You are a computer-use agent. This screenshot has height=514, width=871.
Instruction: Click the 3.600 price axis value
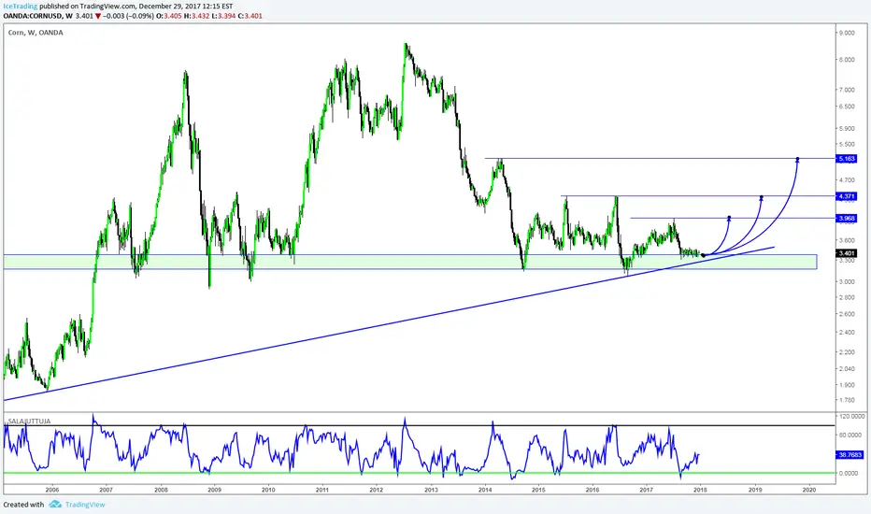pyautogui.click(x=847, y=240)
